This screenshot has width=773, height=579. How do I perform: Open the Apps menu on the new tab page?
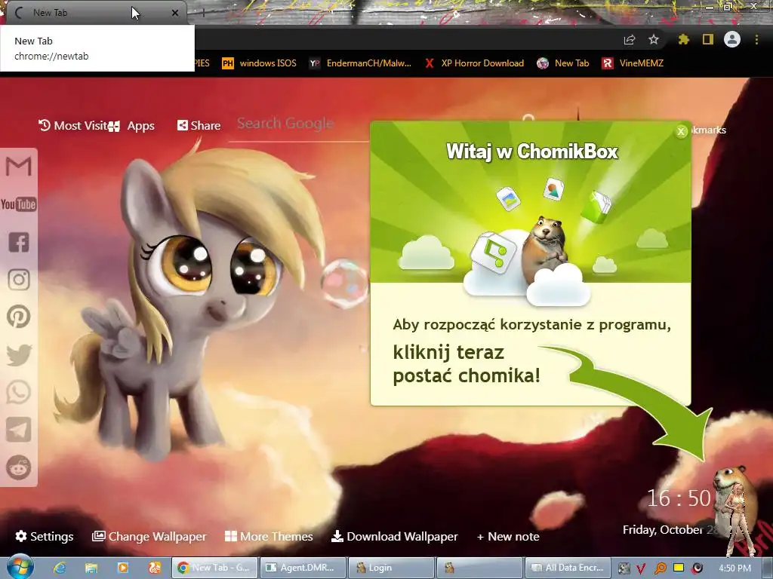tap(133, 126)
